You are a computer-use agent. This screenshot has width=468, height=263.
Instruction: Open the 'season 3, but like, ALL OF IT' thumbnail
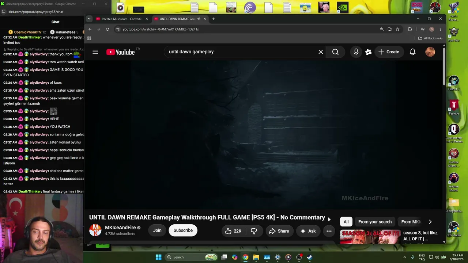[x=370, y=236]
